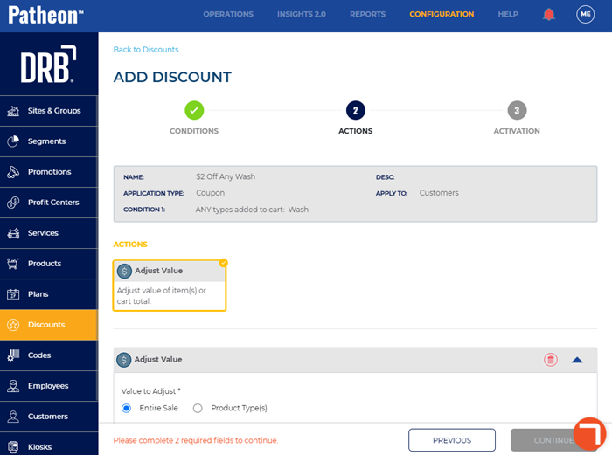Open the Reports menu
The image size is (612, 455).
click(367, 15)
